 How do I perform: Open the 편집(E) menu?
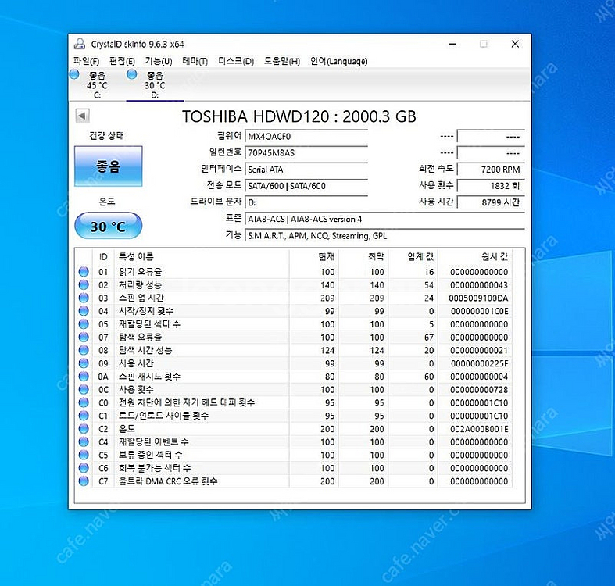122,61
